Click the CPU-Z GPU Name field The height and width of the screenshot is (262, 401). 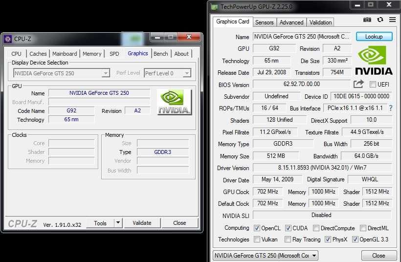coord(99,93)
